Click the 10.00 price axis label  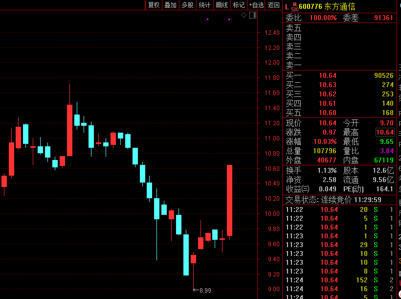tap(272, 214)
